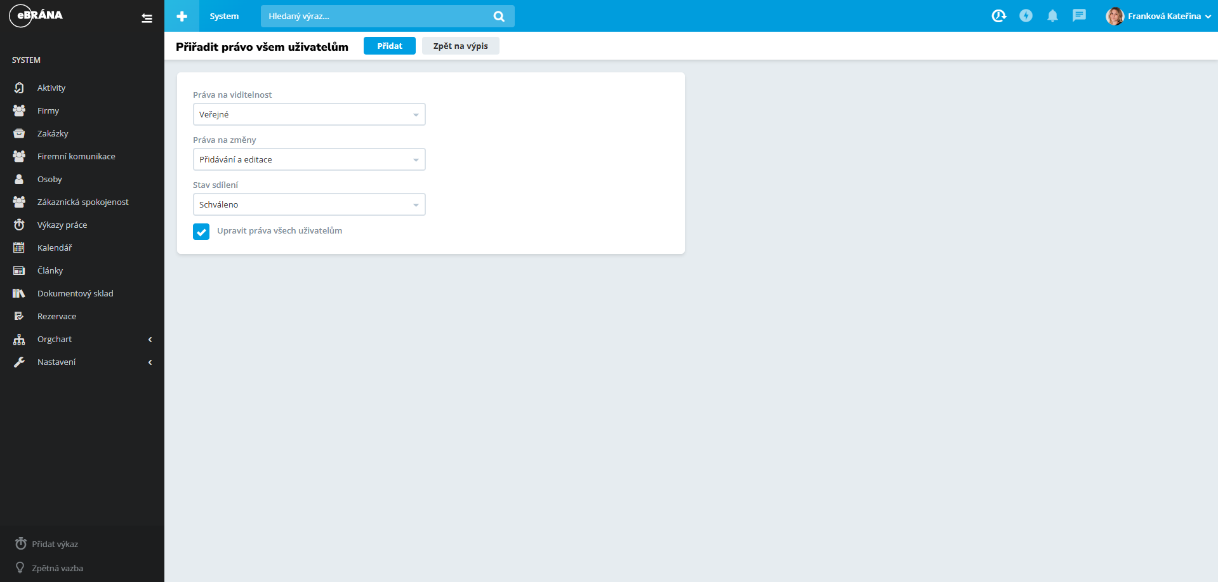Image resolution: width=1218 pixels, height=582 pixels.
Task: Click the search magnifier icon
Action: click(499, 17)
